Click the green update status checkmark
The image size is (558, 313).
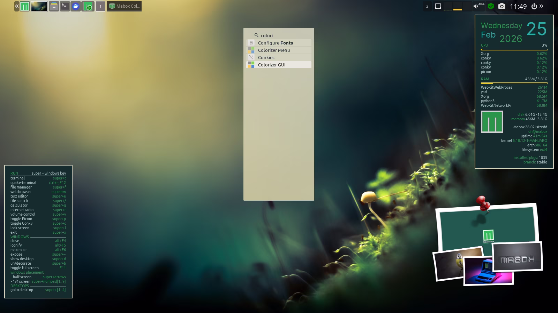(491, 6)
